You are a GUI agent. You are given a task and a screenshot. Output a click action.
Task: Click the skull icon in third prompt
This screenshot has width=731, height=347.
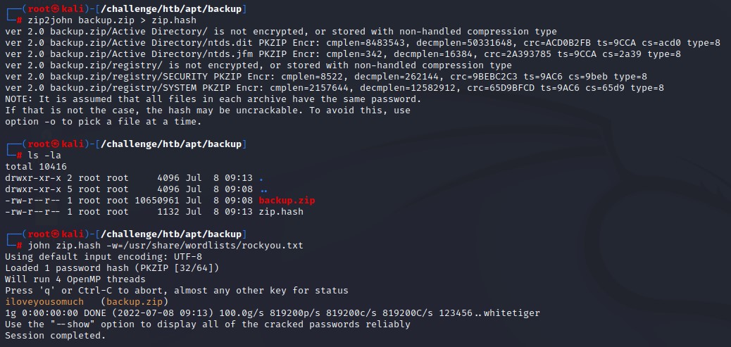[56, 234]
